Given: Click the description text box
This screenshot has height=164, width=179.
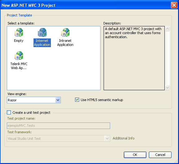Looking at the screenshot, I should click(x=134, y=58).
